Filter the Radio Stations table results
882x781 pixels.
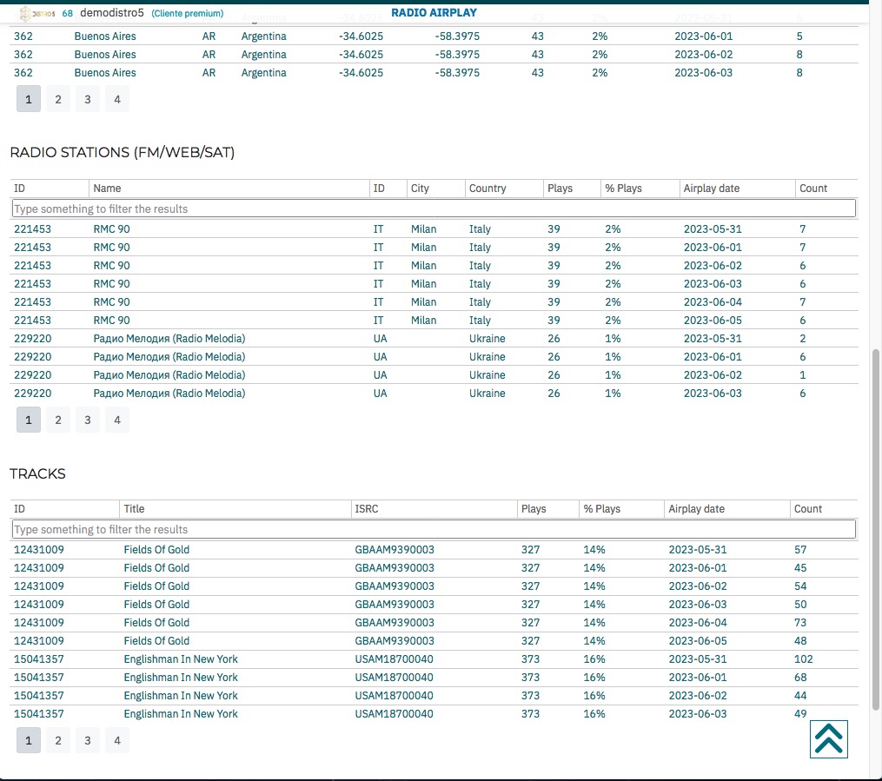[434, 208]
